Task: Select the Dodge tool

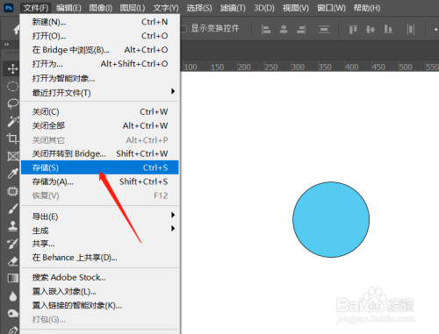Action: [x=12, y=314]
